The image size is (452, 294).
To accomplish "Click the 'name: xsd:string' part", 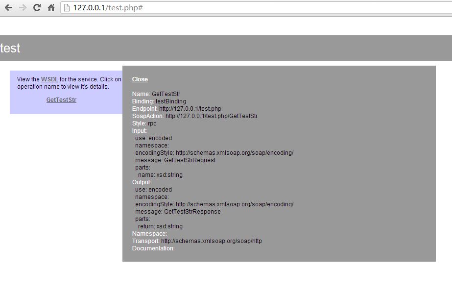I will tap(160, 175).
